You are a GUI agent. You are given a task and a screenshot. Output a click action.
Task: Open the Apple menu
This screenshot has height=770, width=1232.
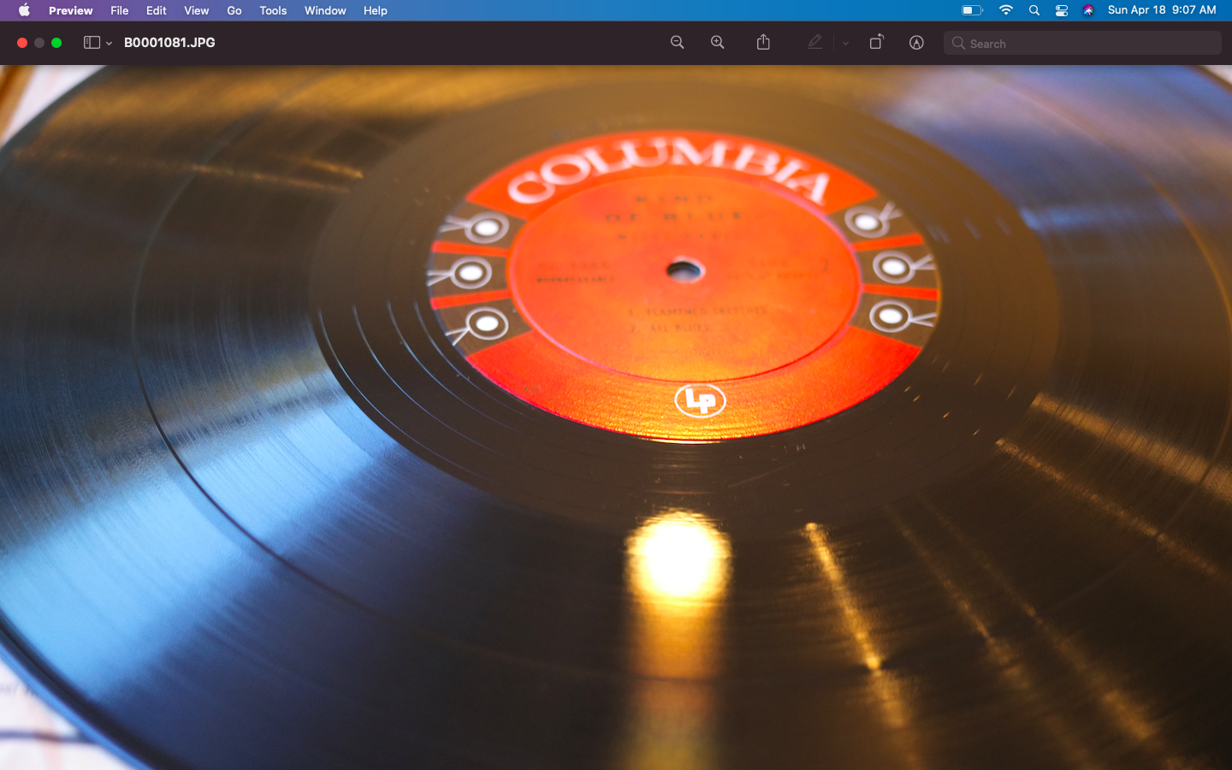click(24, 10)
